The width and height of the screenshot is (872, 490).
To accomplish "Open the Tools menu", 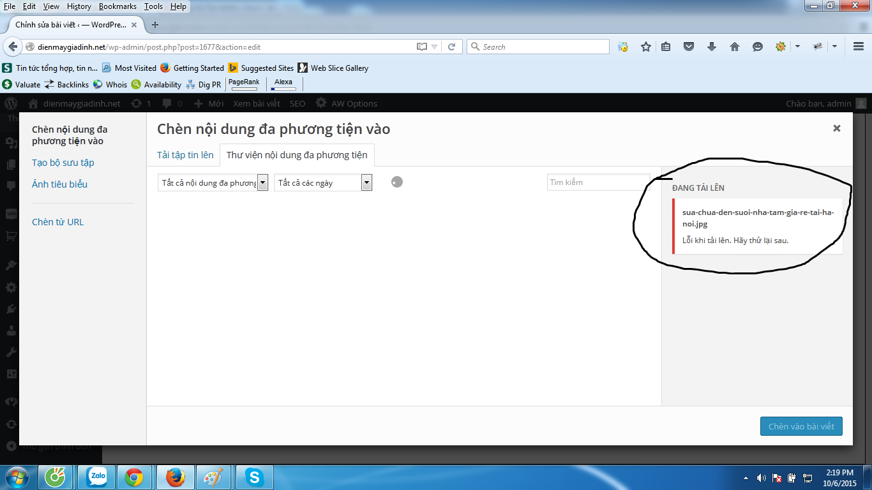I will (x=153, y=6).
